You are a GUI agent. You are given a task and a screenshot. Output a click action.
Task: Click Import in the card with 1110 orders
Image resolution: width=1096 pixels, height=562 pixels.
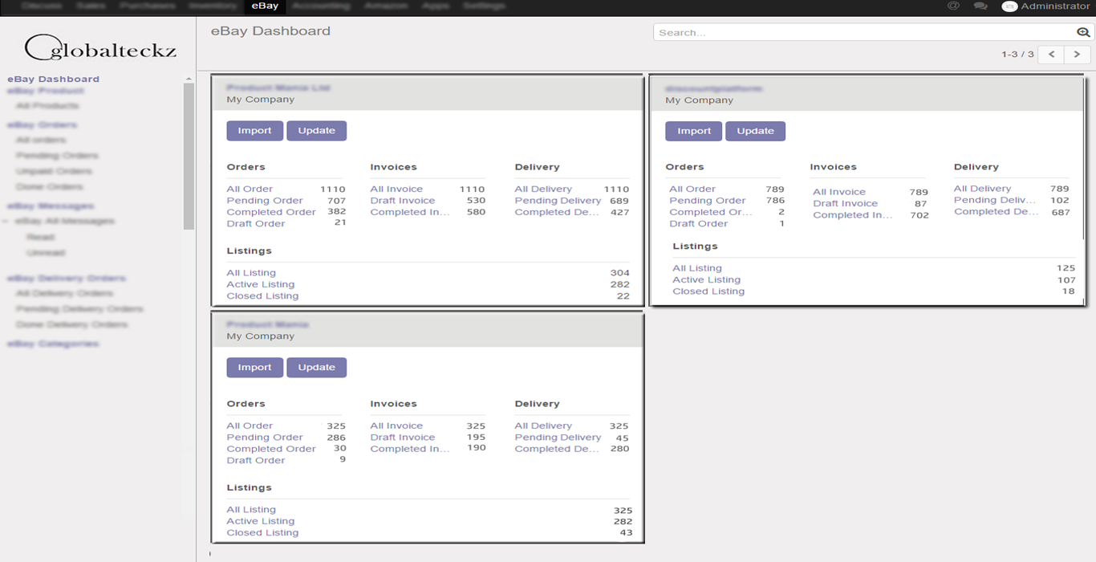pos(255,131)
